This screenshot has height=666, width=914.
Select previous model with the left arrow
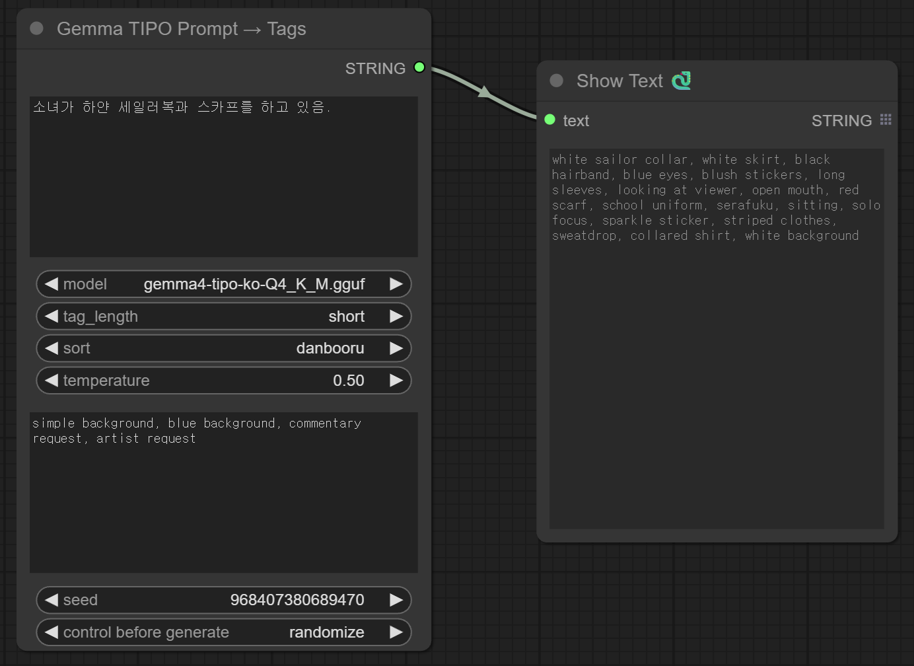pos(52,284)
